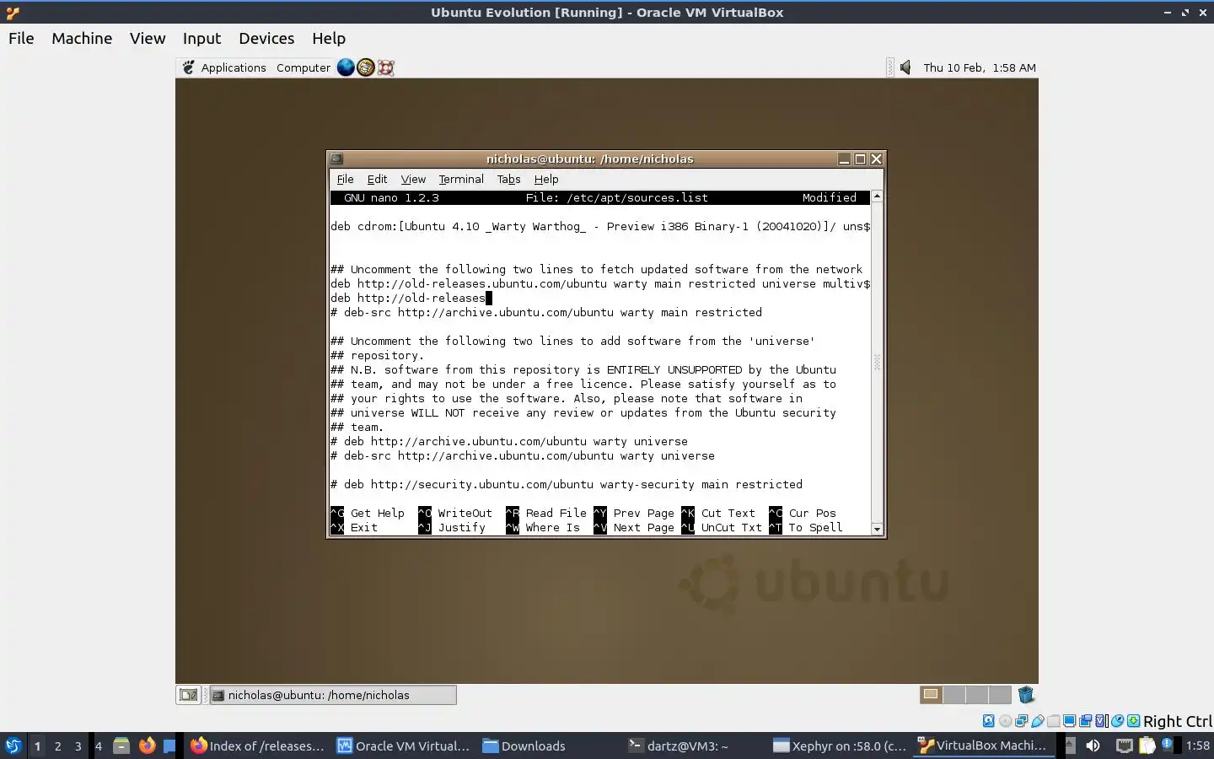Click the VirtualBox hard disk activity icon
The height and width of the screenshot is (759, 1214).
coord(989,721)
